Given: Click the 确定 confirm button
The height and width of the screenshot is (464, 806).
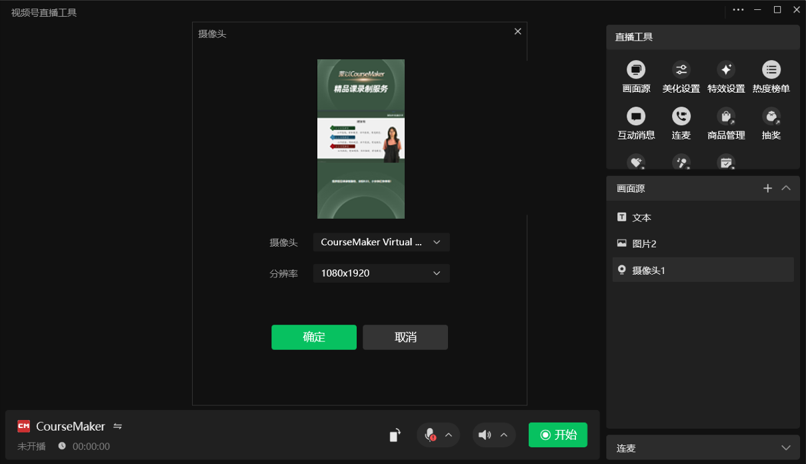Looking at the screenshot, I should [314, 337].
